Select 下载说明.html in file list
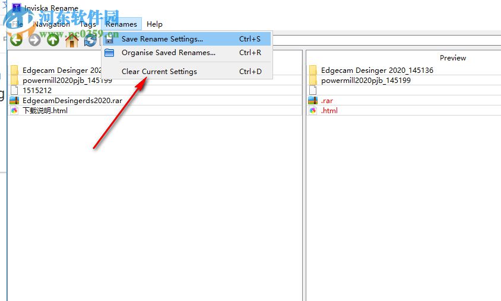The width and height of the screenshot is (501, 301). [x=45, y=111]
